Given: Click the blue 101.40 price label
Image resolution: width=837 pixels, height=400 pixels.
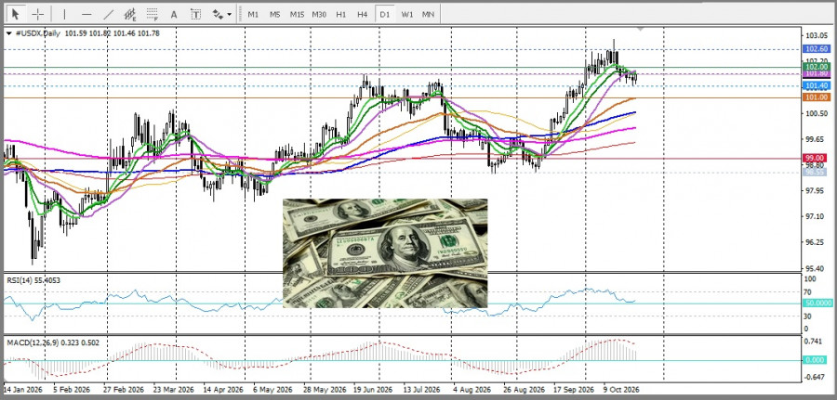Looking at the screenshot, I should click(817, 85).
